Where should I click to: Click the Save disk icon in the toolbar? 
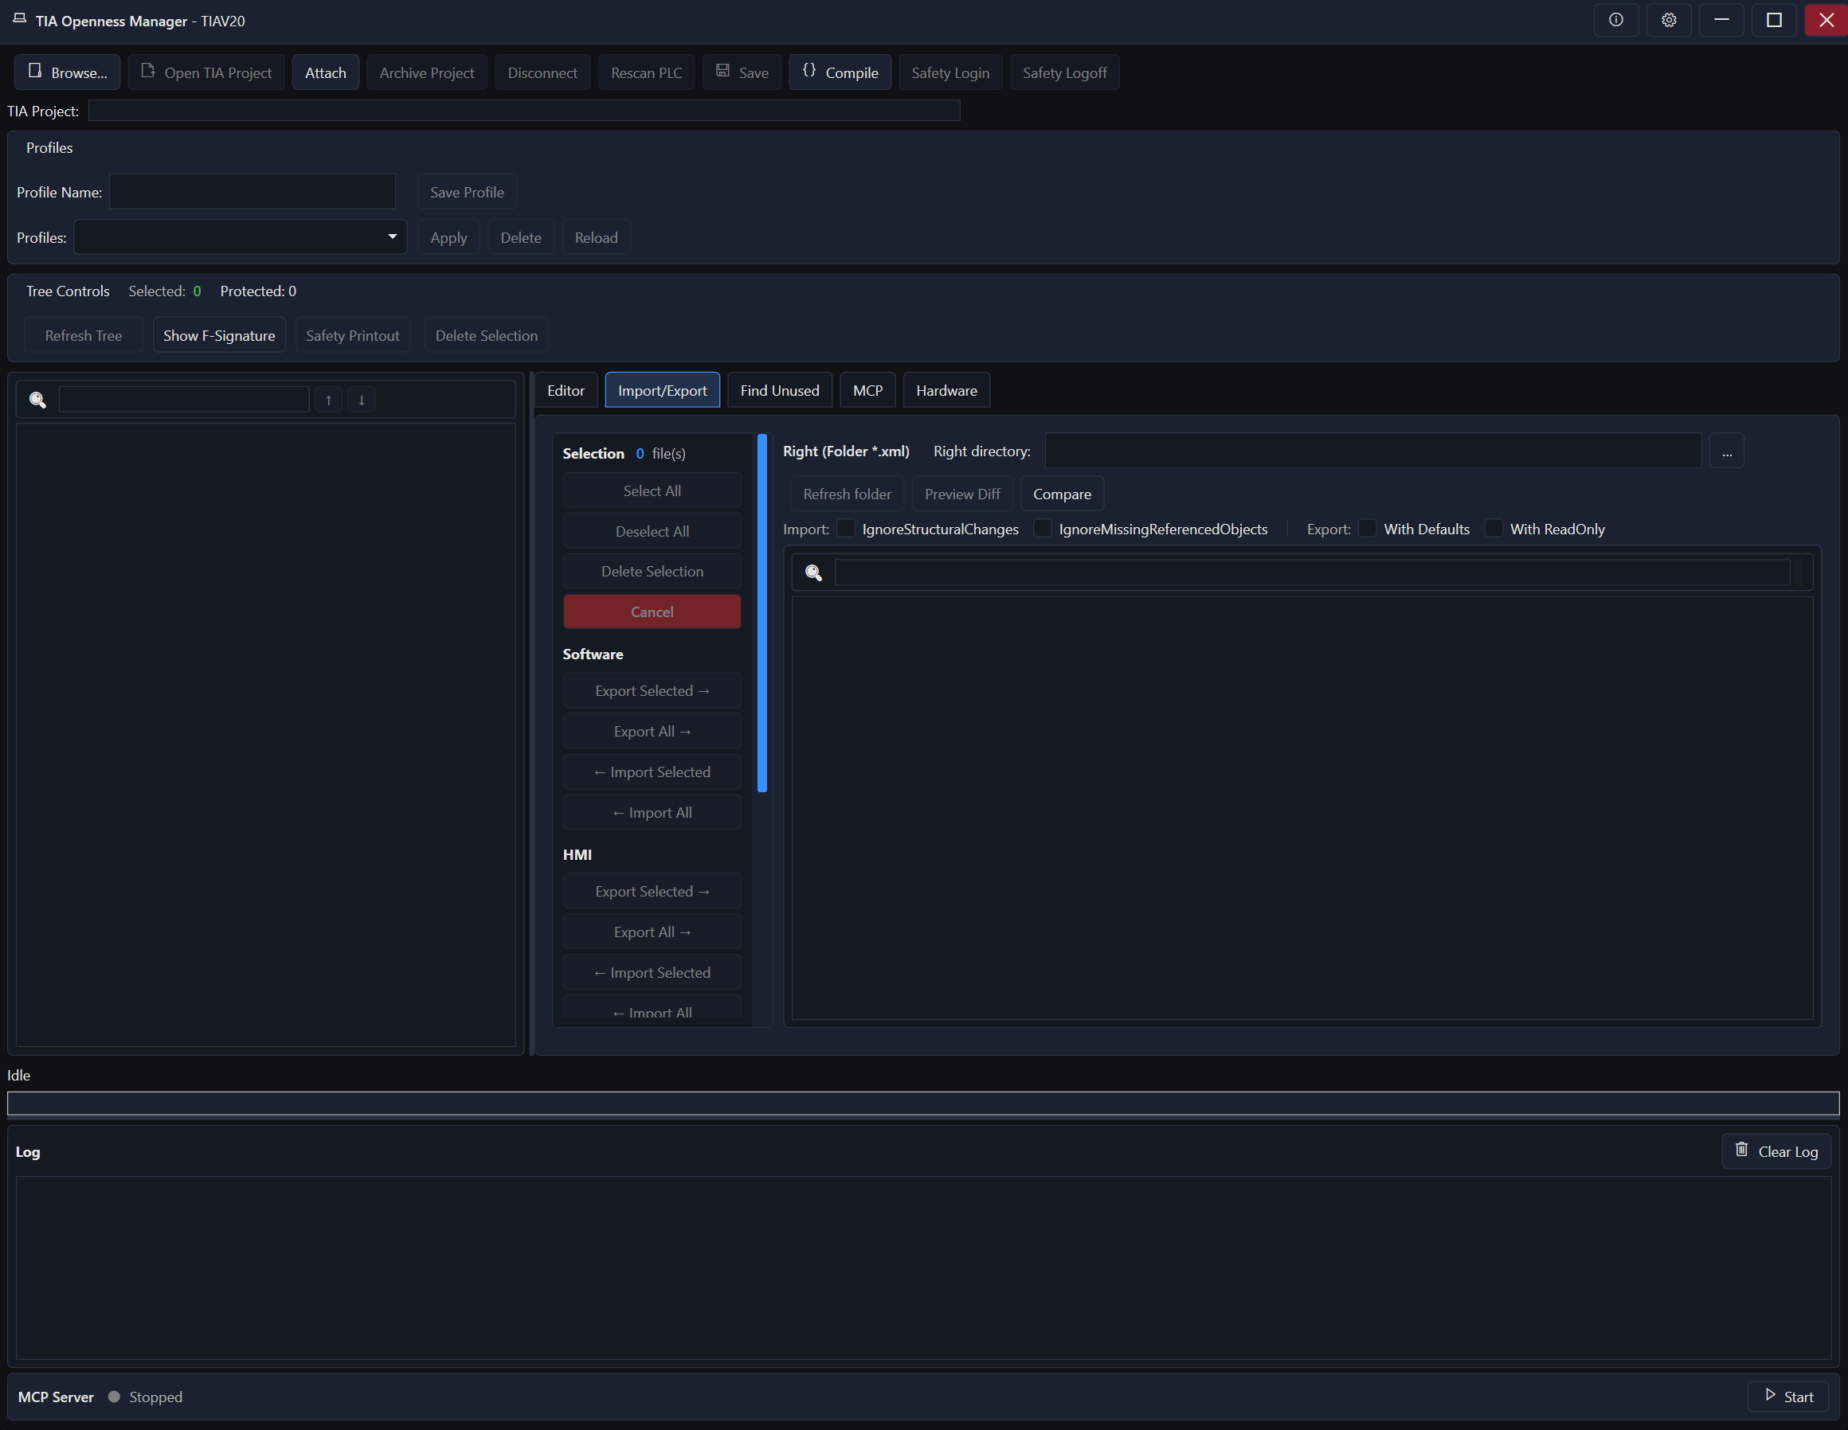pyautogui.click(x=722, y=71)
